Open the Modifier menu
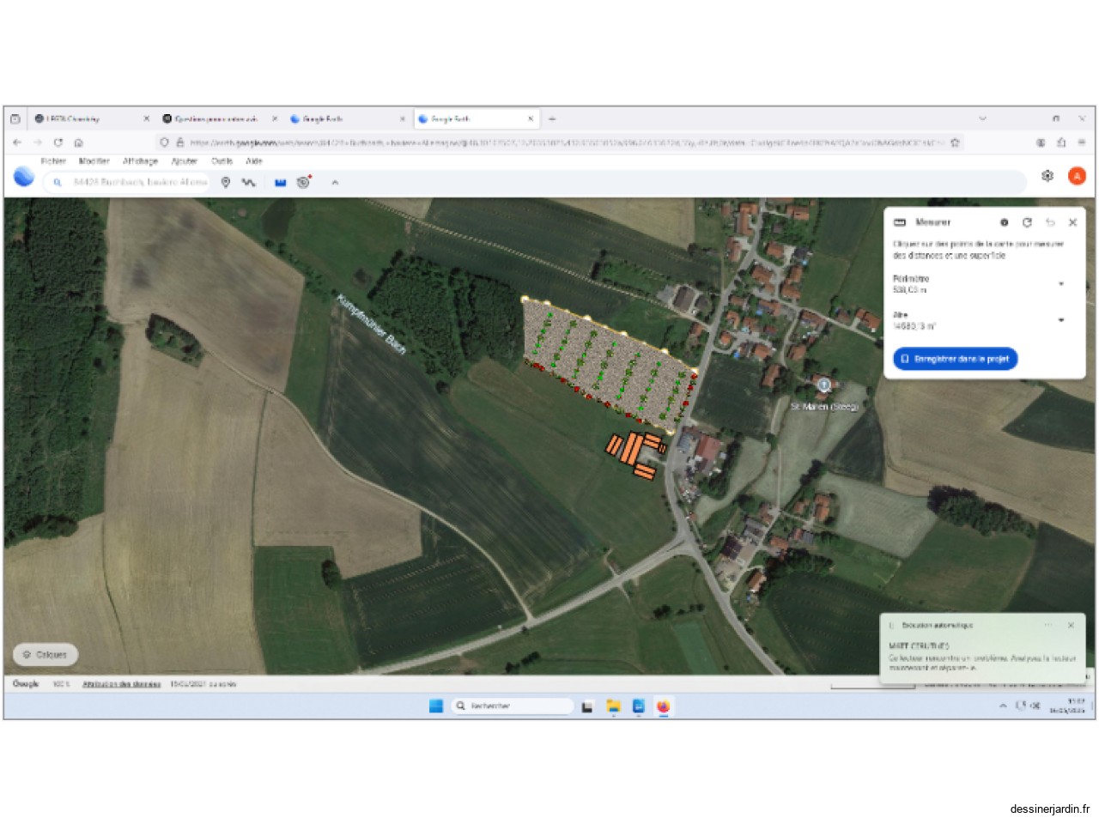The width and height of the screenshot is (1099, 824). pos(94,161)
